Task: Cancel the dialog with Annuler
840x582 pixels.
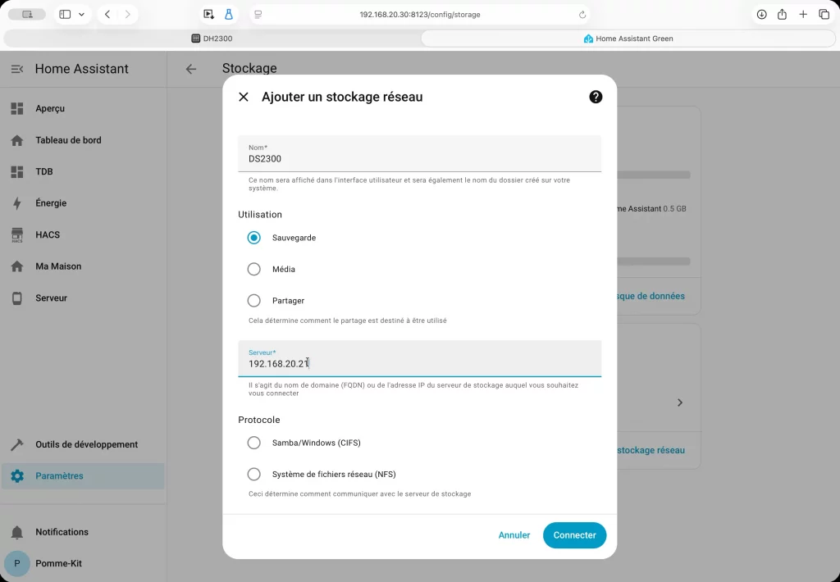Action: pos(514,534)
